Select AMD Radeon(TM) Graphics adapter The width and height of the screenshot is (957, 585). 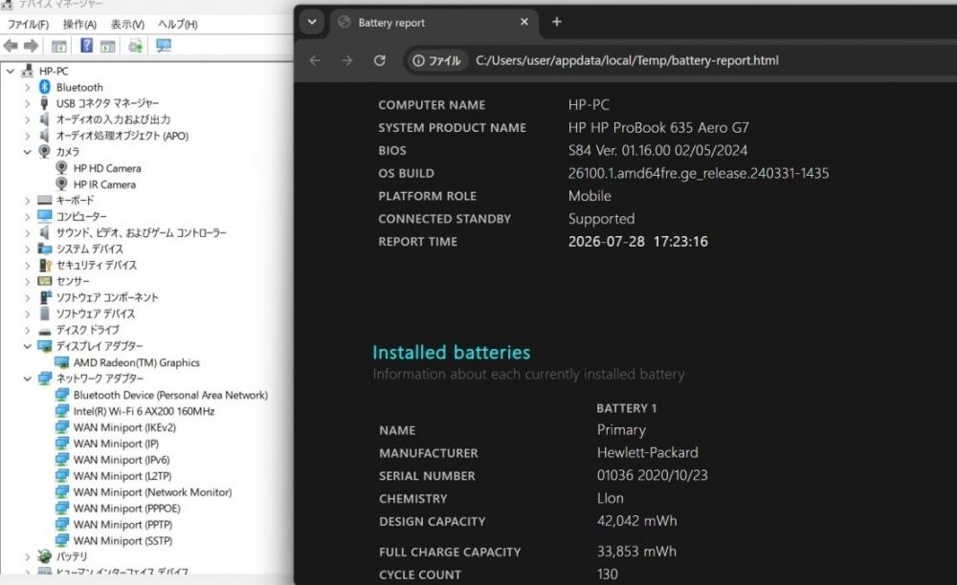(x=136, y=362)
